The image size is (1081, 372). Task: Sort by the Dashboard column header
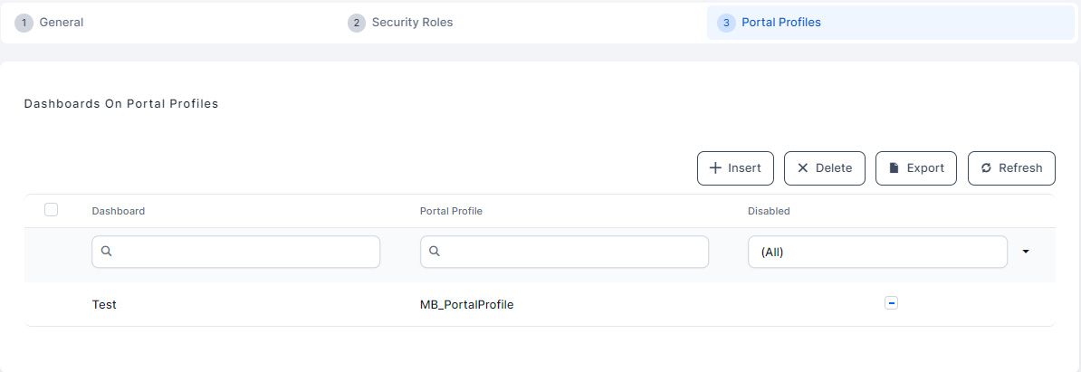tap(119, 211)
